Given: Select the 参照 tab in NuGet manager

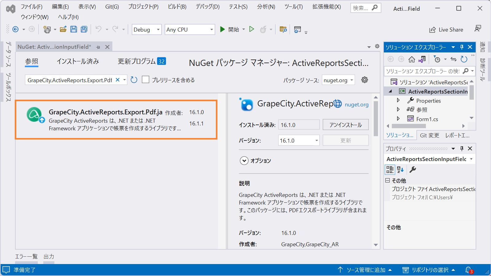Looking at the screenshot, I should tap(32, 61).
